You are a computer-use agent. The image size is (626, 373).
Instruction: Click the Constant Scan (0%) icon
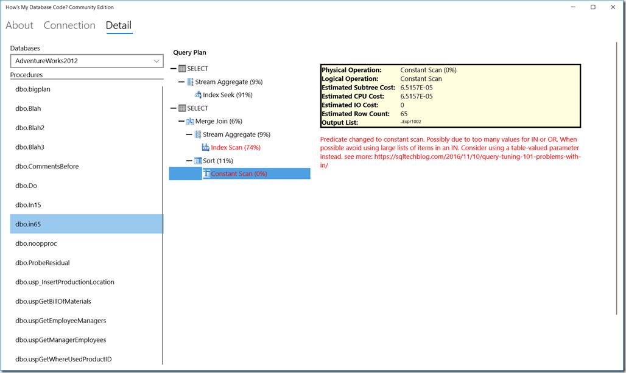point(206,173)
